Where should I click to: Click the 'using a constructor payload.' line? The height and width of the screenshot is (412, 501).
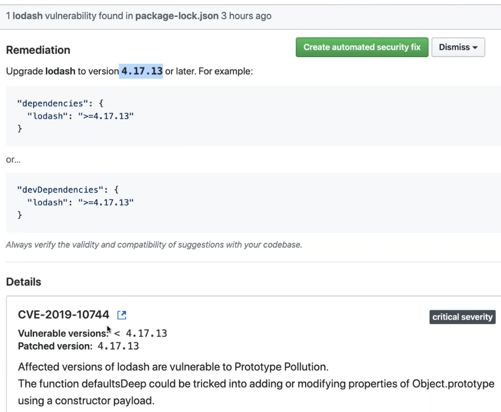click(x=86, y=401)
